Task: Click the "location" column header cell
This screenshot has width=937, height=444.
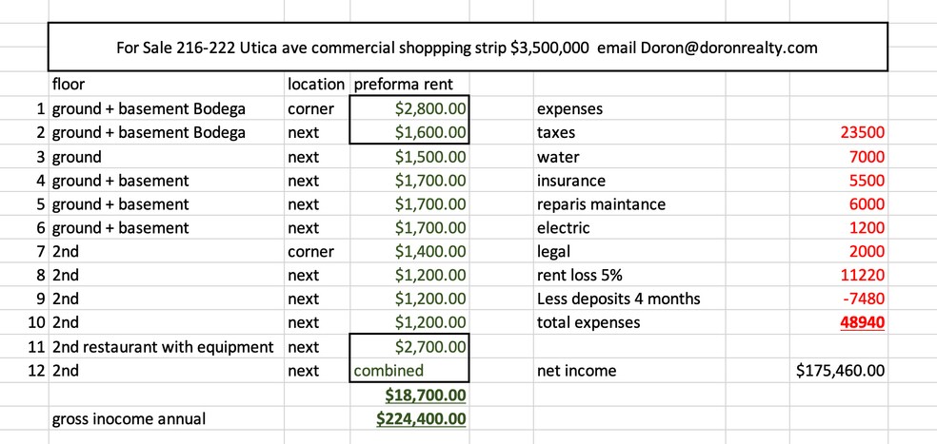Action: pyautogui.click(x=315, y=85)
